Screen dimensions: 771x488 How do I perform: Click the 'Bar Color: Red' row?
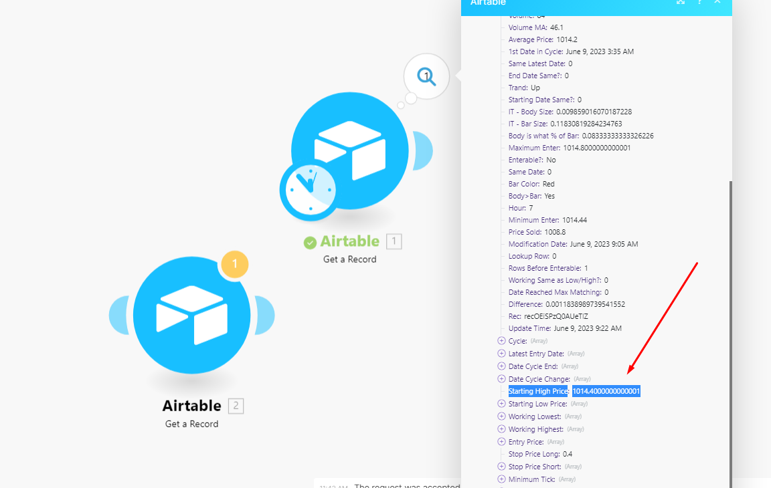531,184
